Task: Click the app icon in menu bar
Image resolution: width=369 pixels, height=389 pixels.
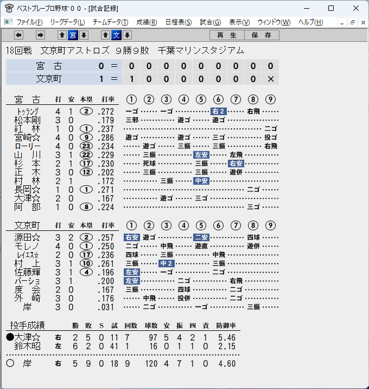Action: pyautogui.click(x=9, y=22)
